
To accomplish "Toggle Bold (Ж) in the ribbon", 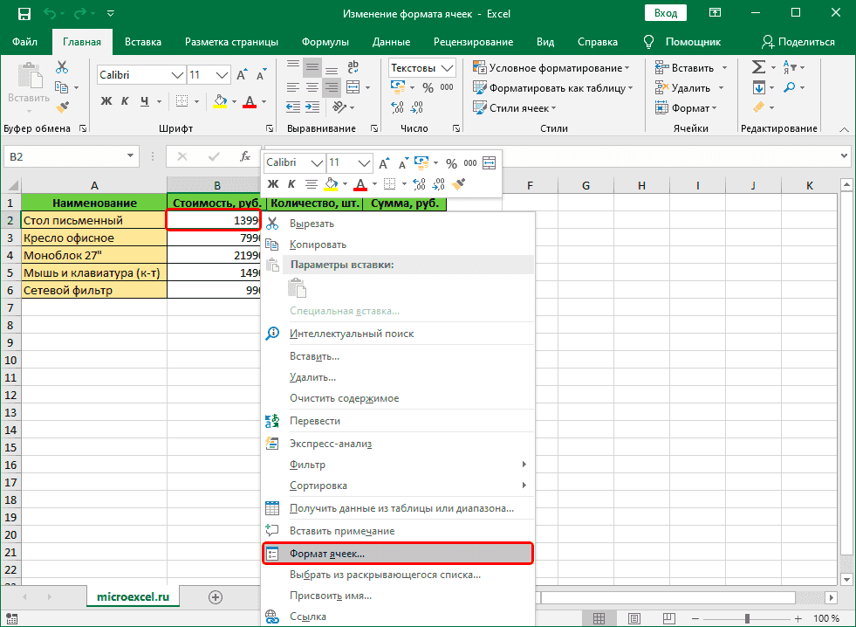I will coord(106,100).
